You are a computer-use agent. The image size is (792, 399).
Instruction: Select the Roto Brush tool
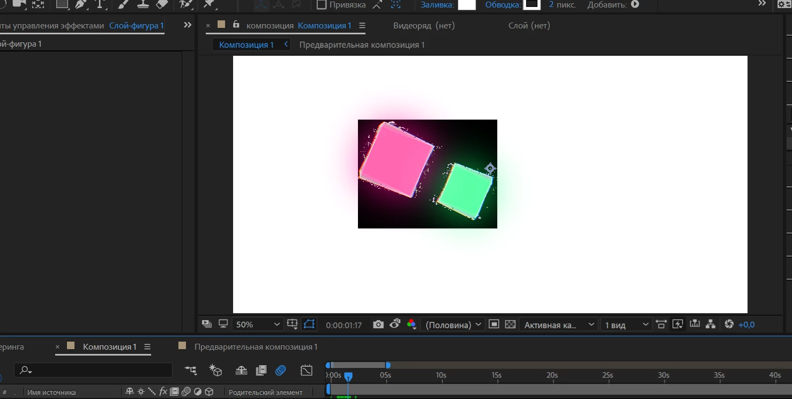(x=186, y=4)
